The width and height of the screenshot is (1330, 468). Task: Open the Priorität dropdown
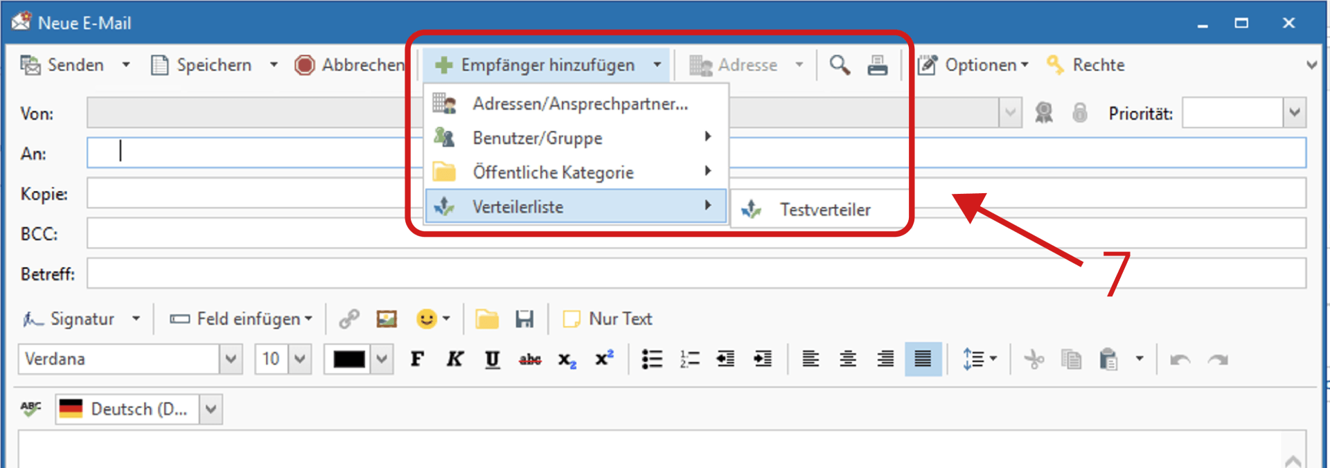(1295, 112)
